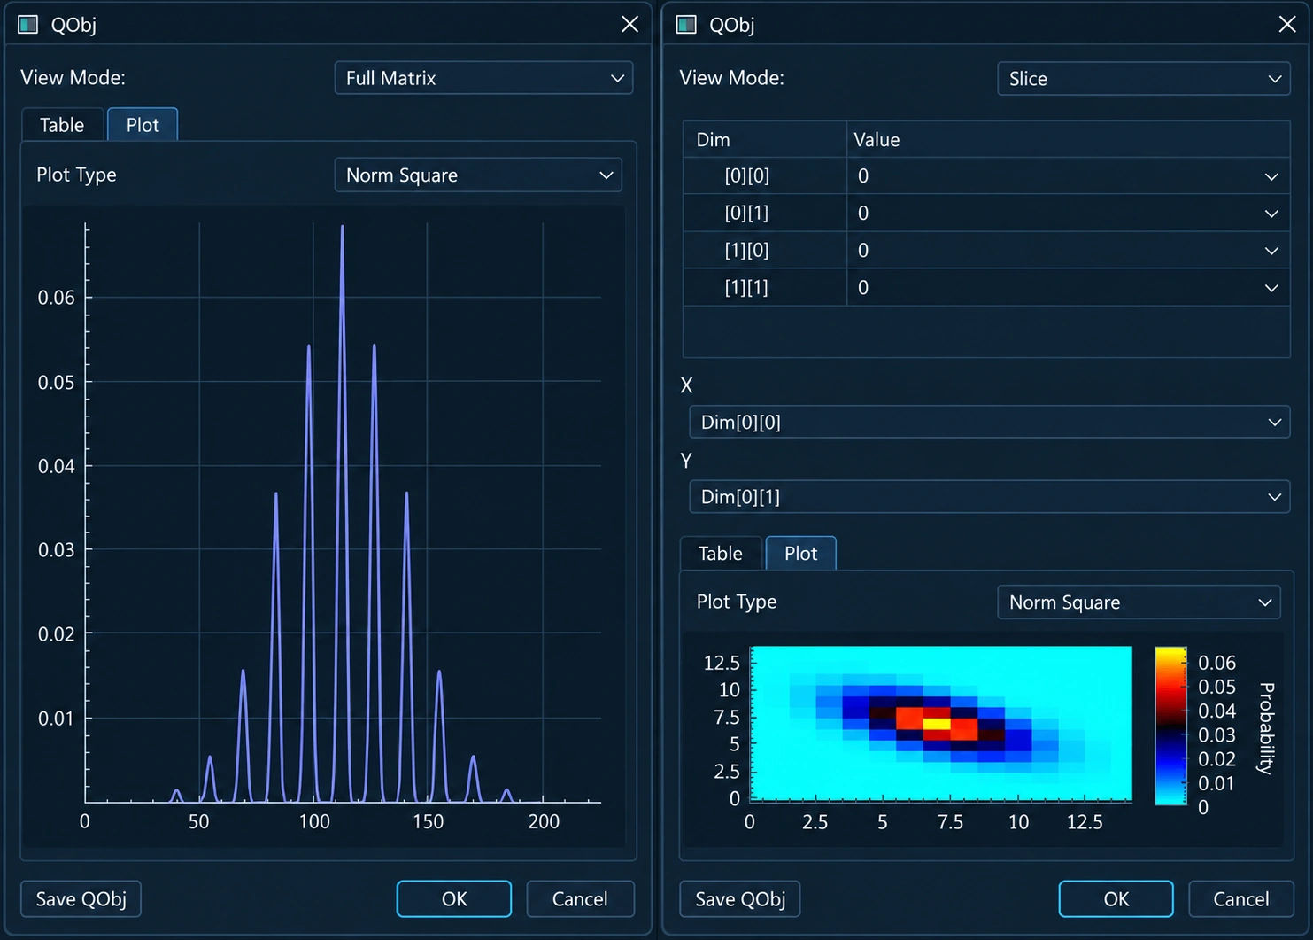
Task: Click the QObj icon in left window title bar
Action: pyautogui.click(x=28, y=24)
